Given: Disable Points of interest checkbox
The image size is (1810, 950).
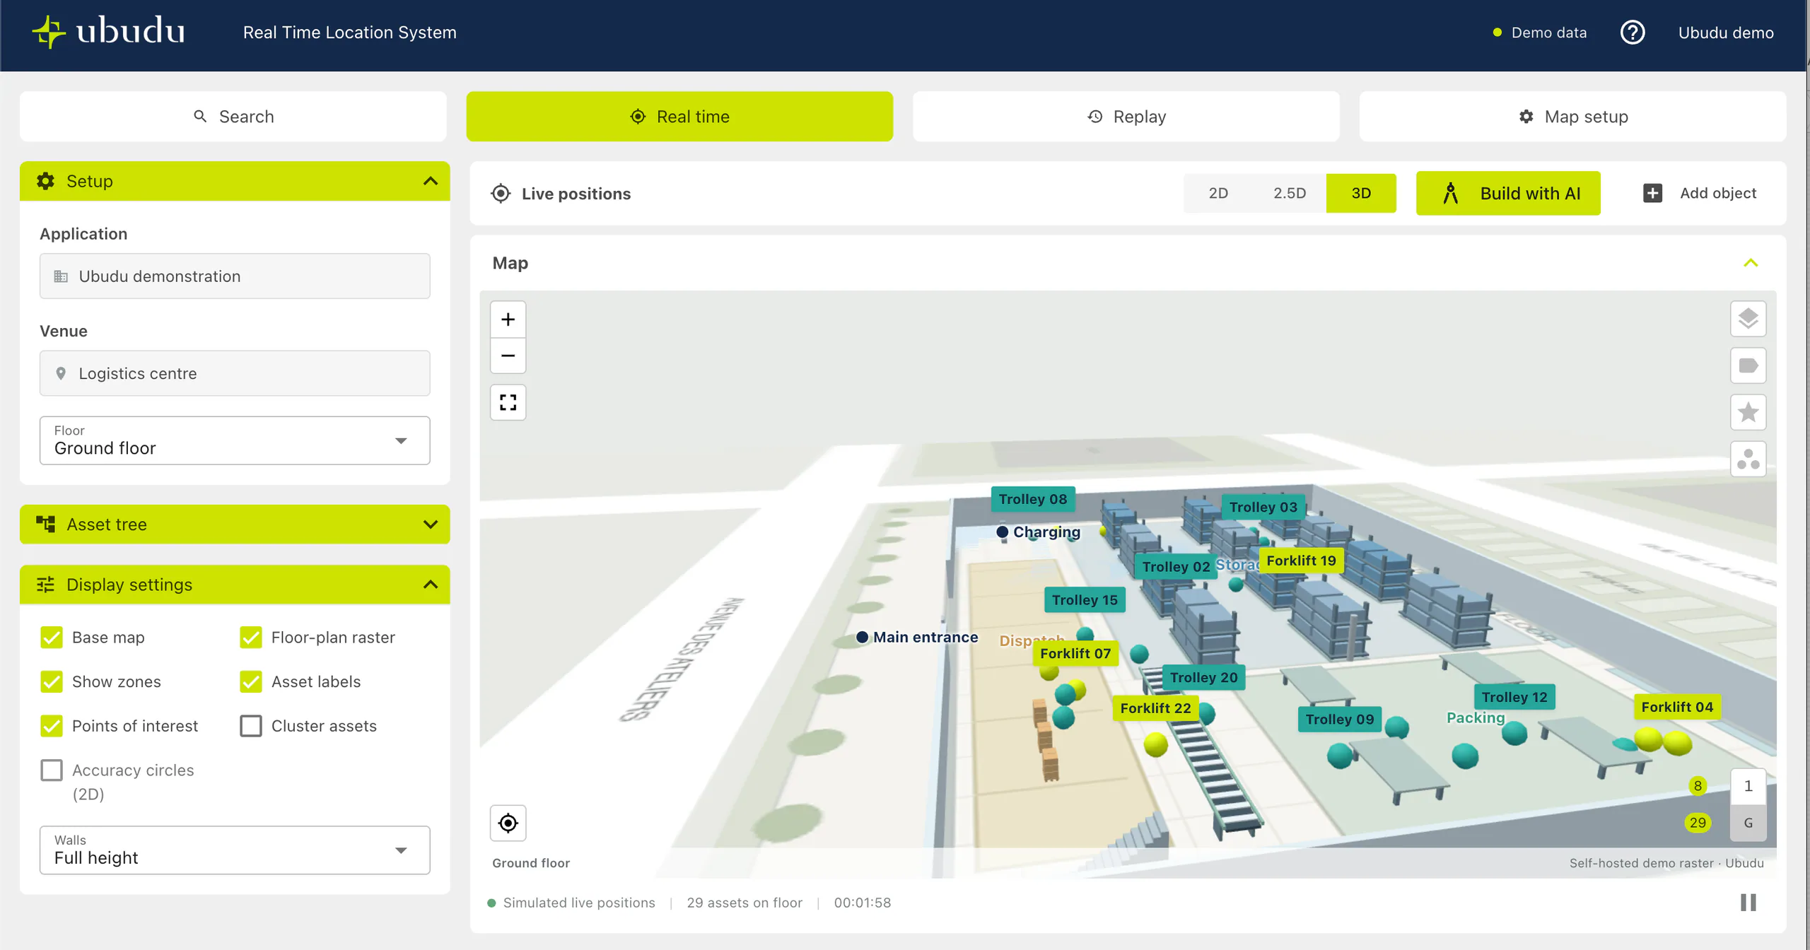Looking at the screenshot, I should (x=52, y=726).
